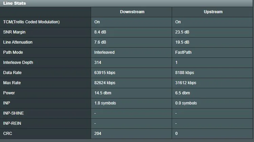Select the 23.5 dB upstream SNR value
This screenshot has width=254, height=142.
click(x=182, y=32)
